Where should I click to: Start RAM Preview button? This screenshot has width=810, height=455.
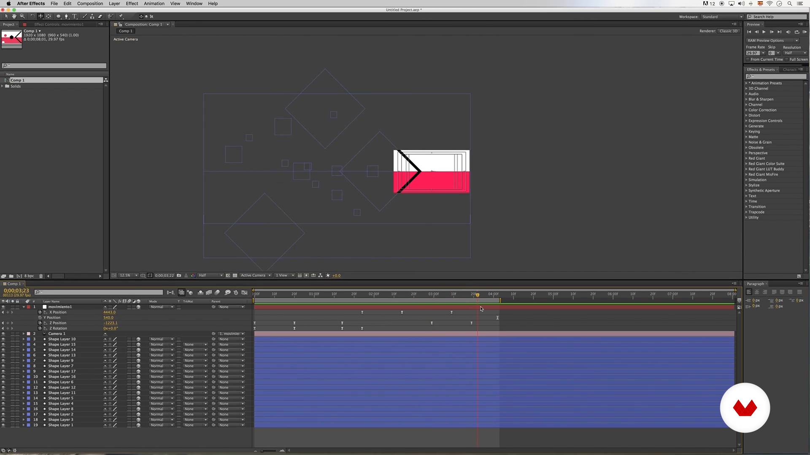(805, 32)
